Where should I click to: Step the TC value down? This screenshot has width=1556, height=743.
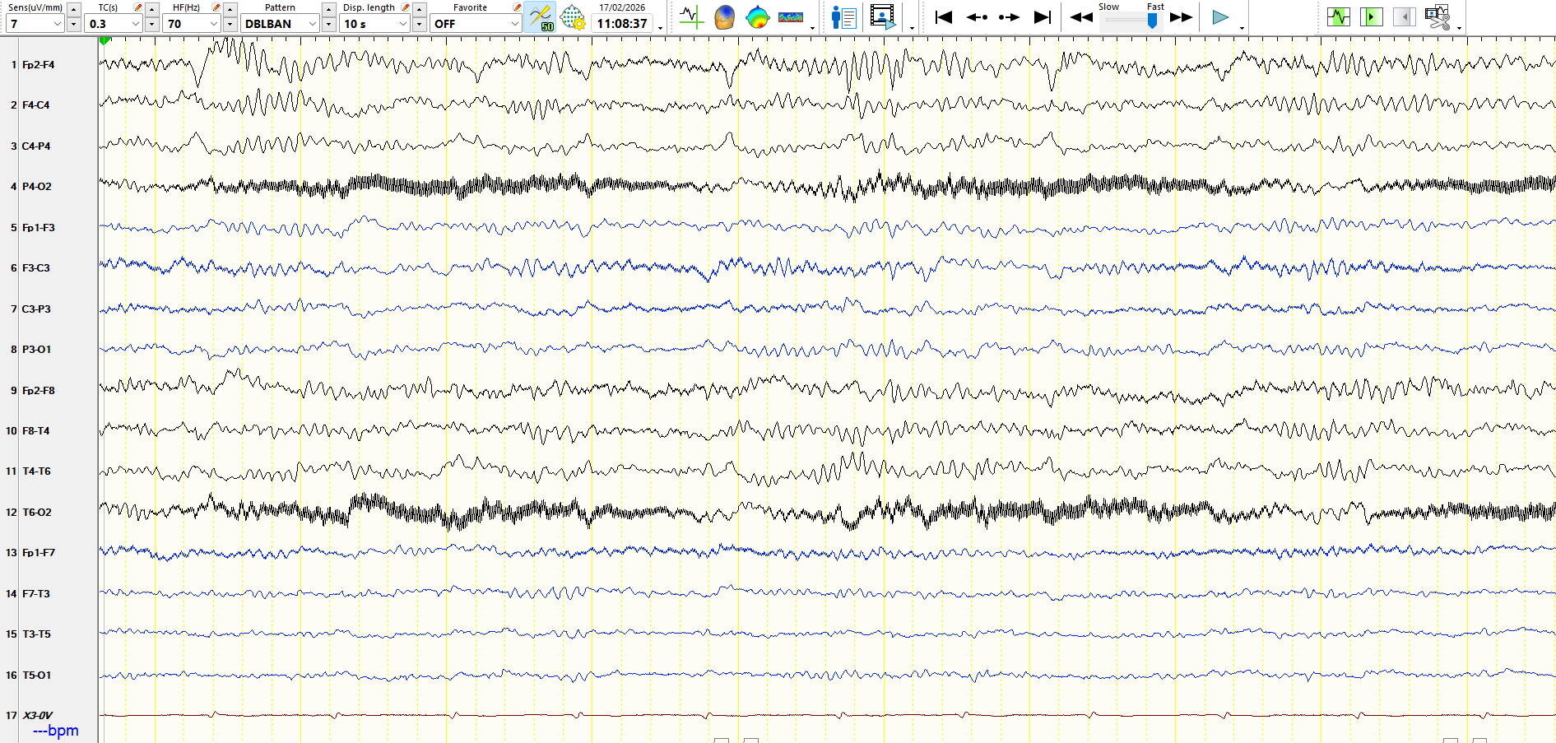(152, 25)
